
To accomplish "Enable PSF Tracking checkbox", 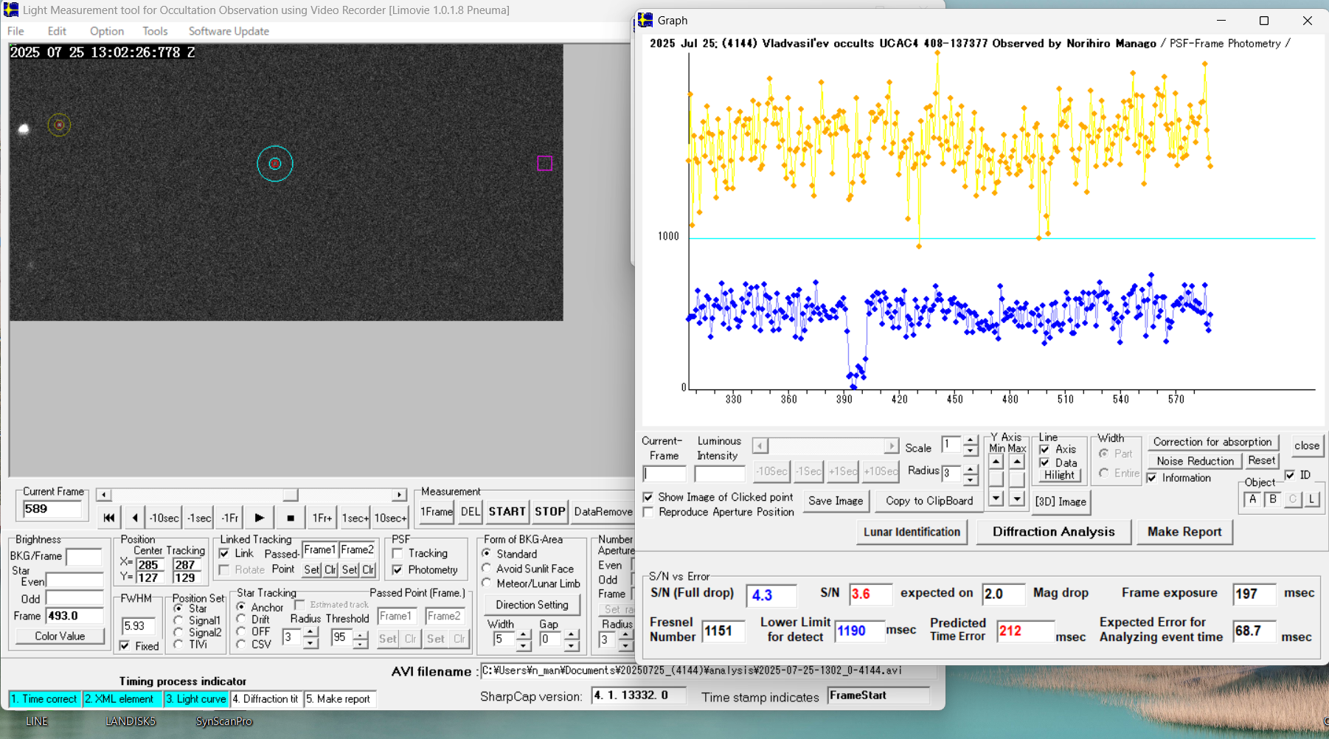I will coord(398,553).
